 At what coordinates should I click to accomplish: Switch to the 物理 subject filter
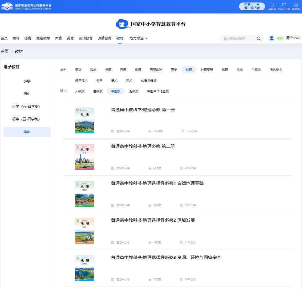coord(225,70)
